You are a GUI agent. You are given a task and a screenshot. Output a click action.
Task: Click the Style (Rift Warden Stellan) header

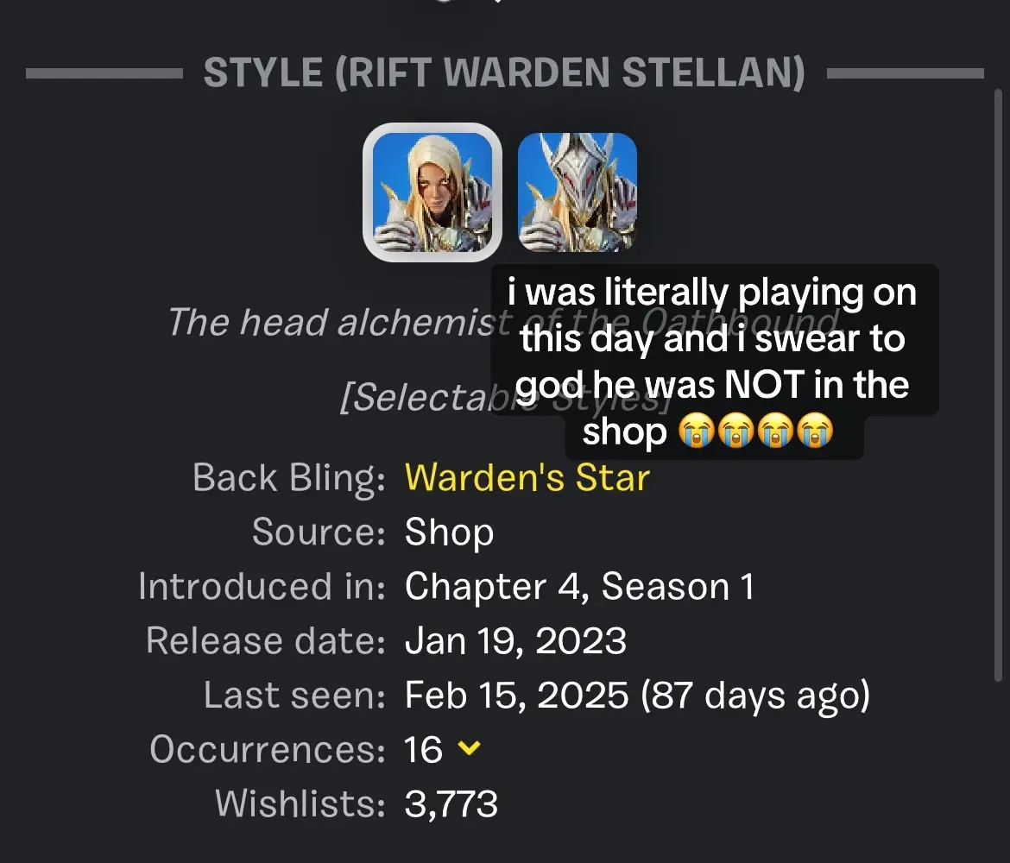click(x=504, y=72)
